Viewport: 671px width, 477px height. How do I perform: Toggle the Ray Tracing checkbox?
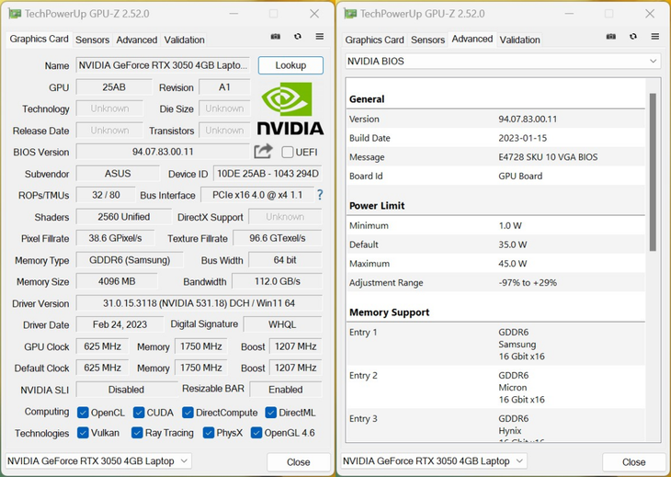(x=137, y=433)
